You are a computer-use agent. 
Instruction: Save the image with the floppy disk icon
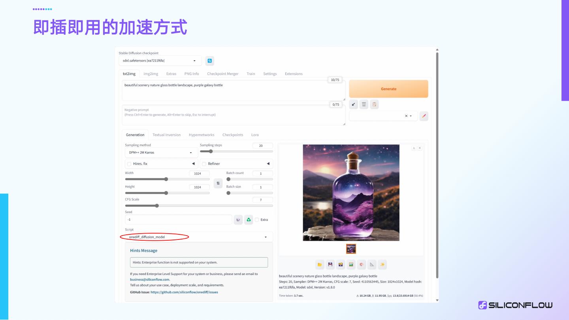pos(330,264)
